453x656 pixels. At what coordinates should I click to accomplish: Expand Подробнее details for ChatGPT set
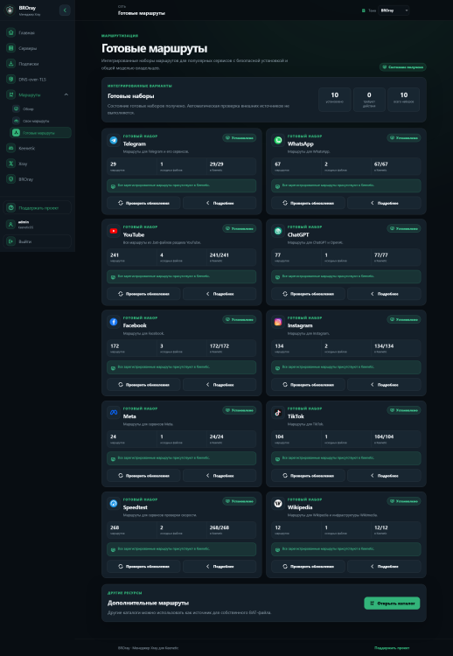[384, 294]
